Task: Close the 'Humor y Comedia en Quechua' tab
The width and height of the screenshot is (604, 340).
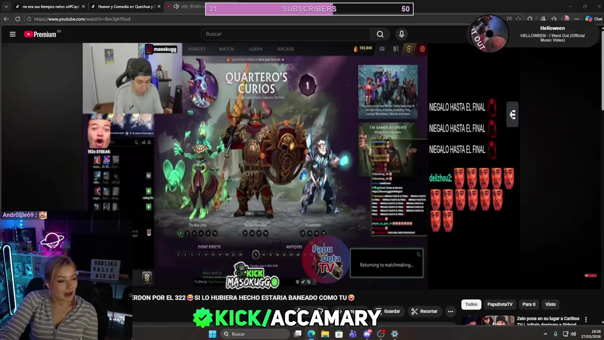Action: pos(159,7)
